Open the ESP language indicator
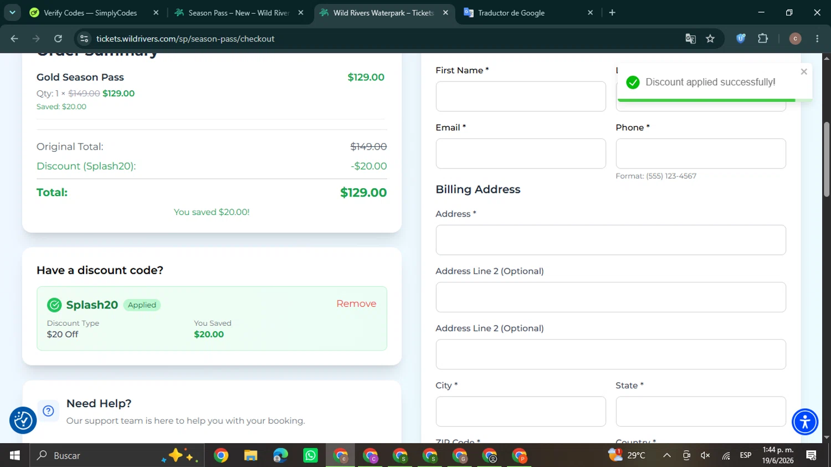The height and width of the screenshot is (467, 831). point(746,455)
